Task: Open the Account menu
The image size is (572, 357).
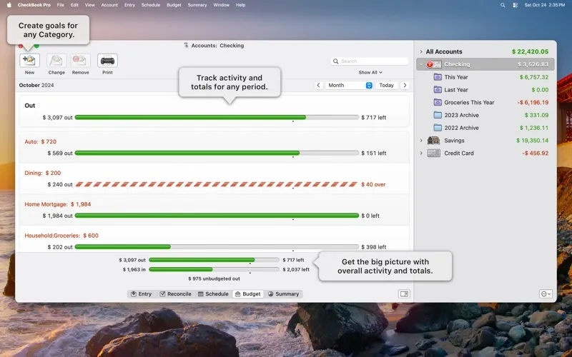Action: click(x=109, y=5)
